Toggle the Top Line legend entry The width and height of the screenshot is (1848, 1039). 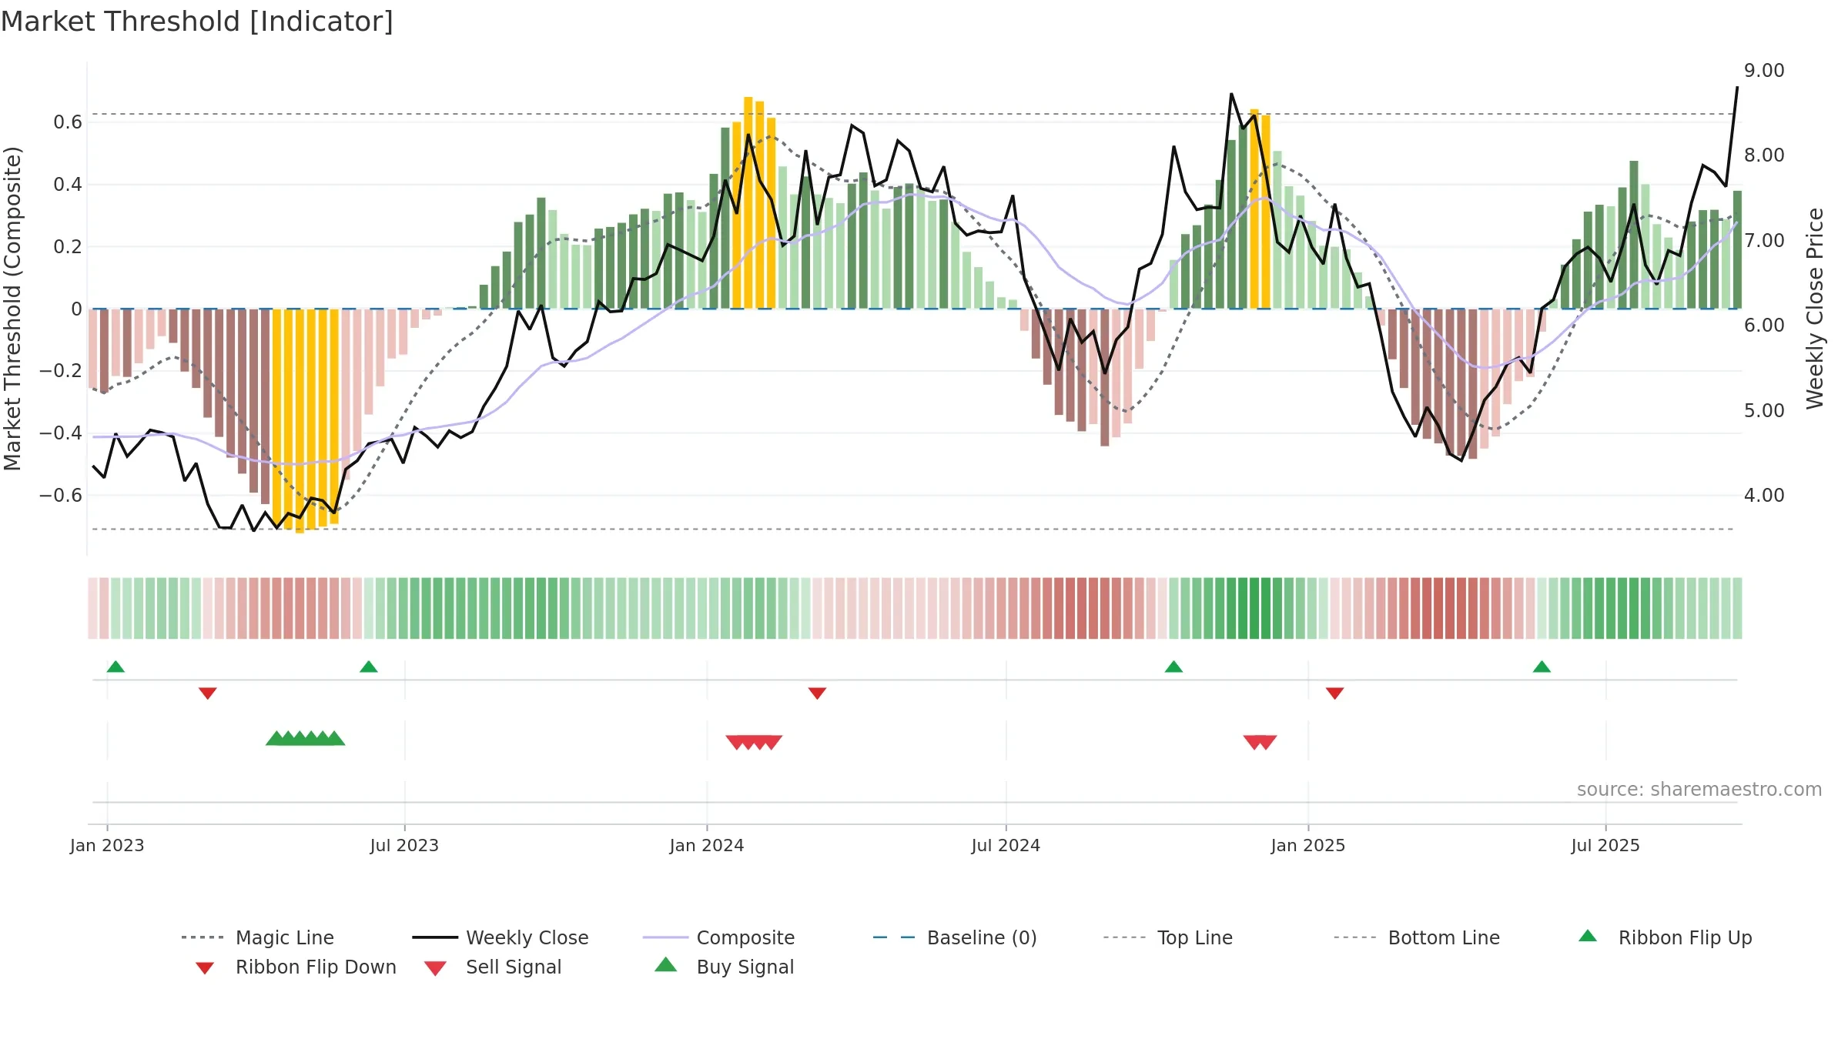point(1168,937)
